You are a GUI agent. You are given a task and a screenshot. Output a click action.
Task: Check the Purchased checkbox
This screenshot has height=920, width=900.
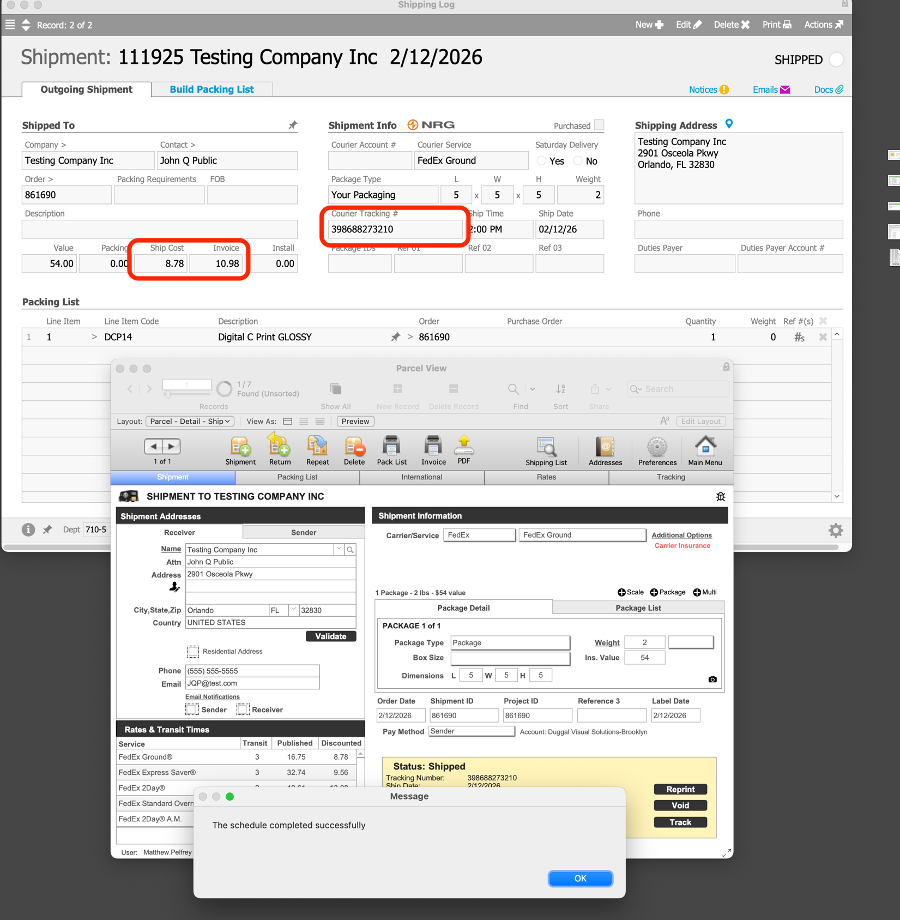(600, 125)
